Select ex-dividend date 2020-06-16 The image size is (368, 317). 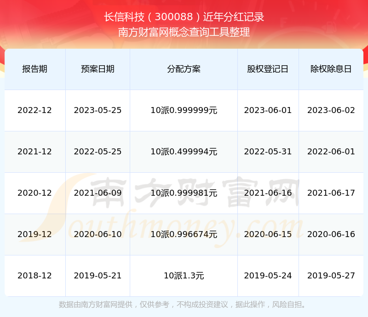[331, 234]
